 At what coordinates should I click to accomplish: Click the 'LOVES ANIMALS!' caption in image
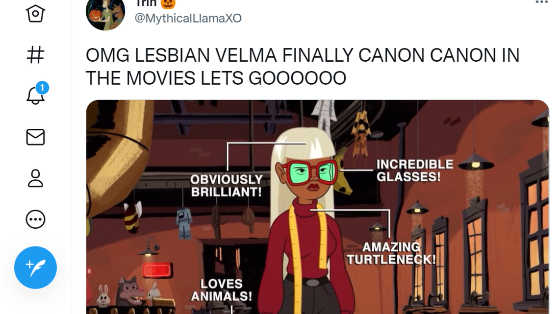(x=221, y=290)
